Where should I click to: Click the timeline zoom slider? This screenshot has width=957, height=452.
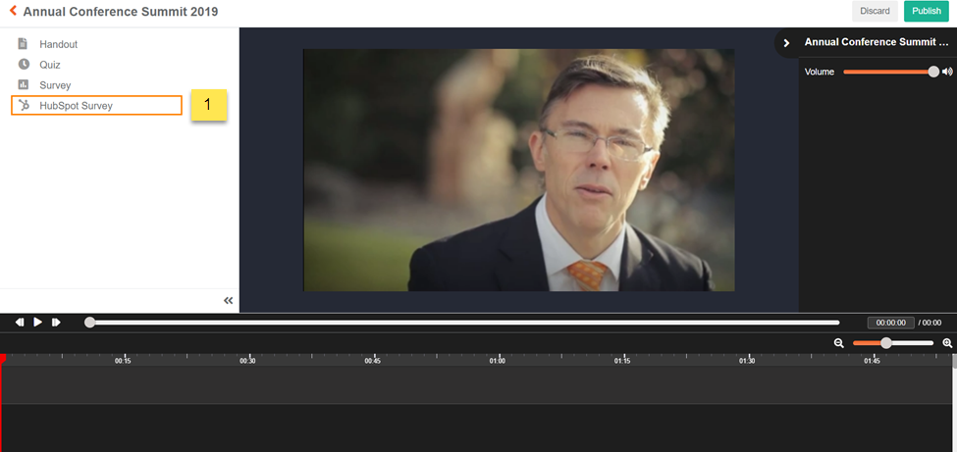pos(886,343)
